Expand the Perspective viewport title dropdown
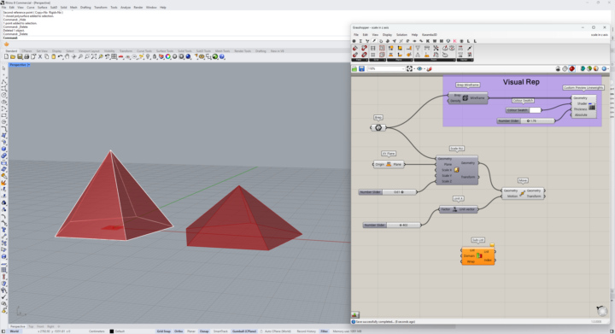 coord(29,65)
